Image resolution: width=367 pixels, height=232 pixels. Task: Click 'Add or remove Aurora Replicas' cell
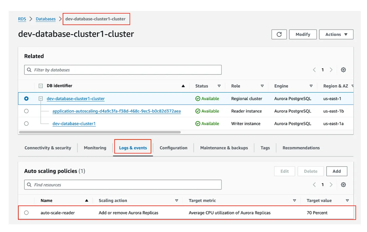coord(128,213)
